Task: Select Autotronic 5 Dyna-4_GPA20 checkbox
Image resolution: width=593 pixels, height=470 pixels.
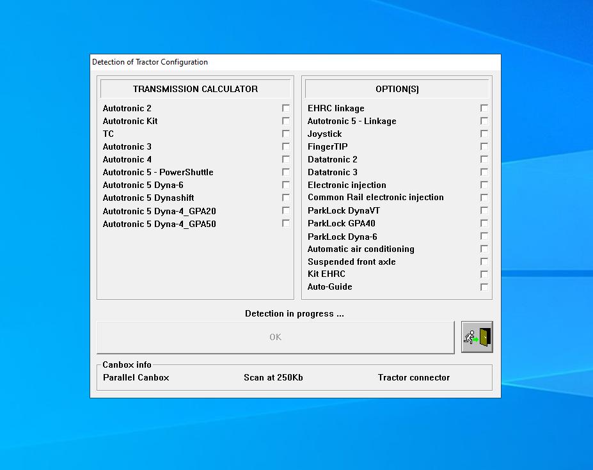Action: click(x=286, y=210)
